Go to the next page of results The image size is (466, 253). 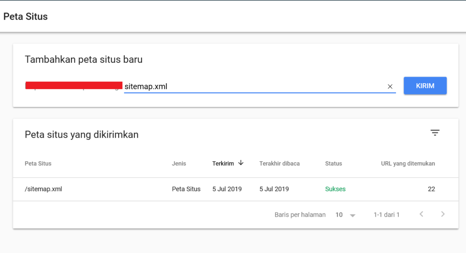443,214
